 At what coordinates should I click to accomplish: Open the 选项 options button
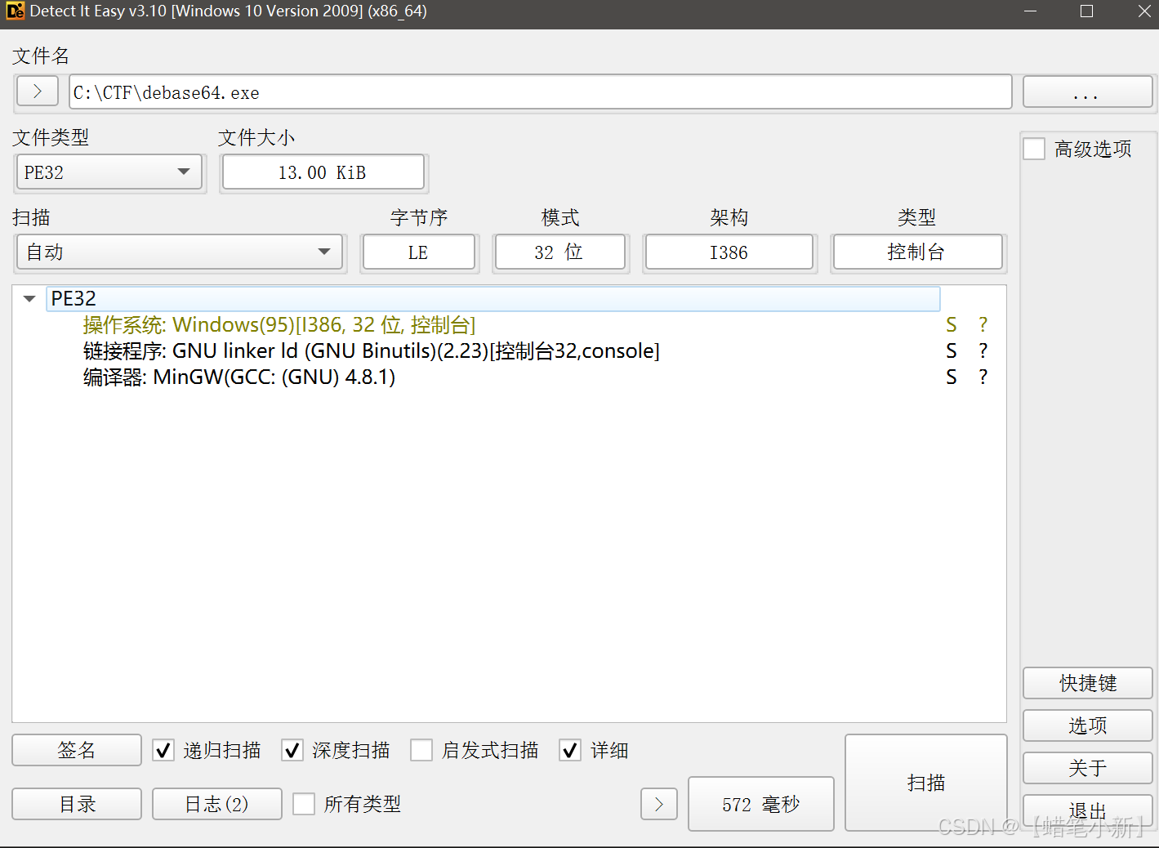pos(1087,725)
